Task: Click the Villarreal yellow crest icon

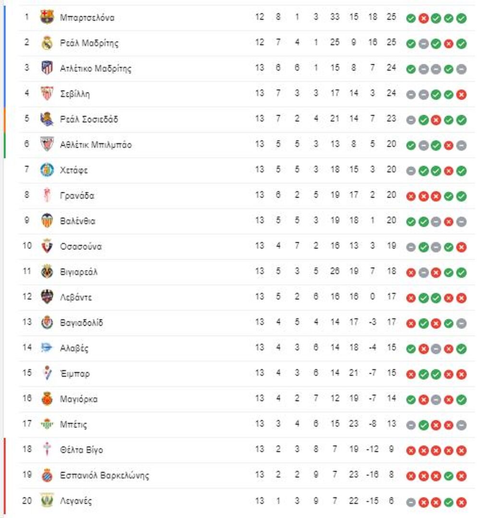Action: [x=47, y=271]
